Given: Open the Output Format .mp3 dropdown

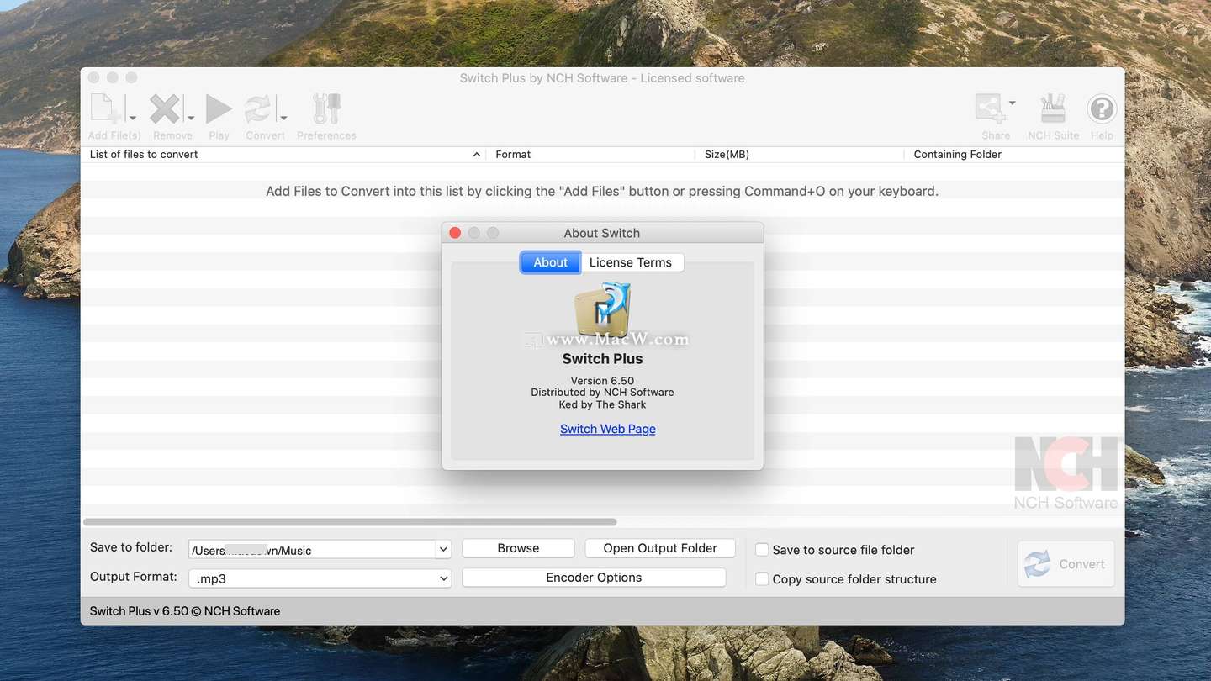Looking at the screenshot, I should (320, 578).
